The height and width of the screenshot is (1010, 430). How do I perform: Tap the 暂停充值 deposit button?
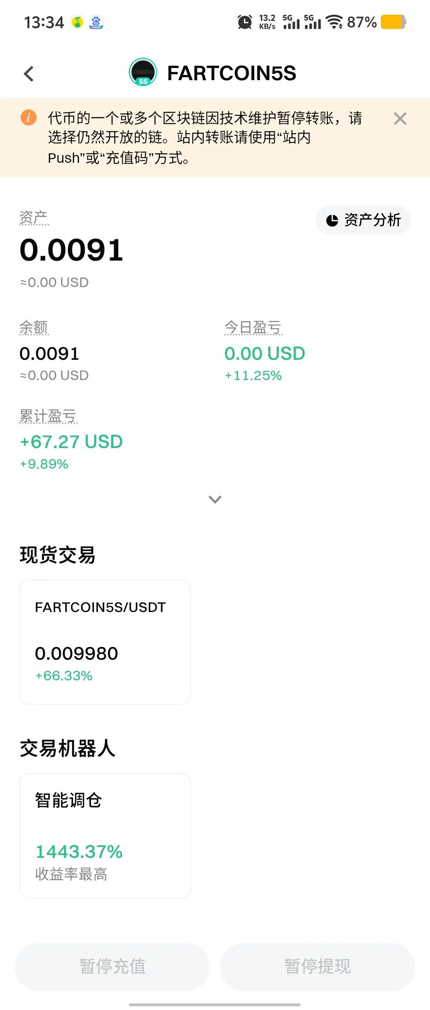(112, 967)
